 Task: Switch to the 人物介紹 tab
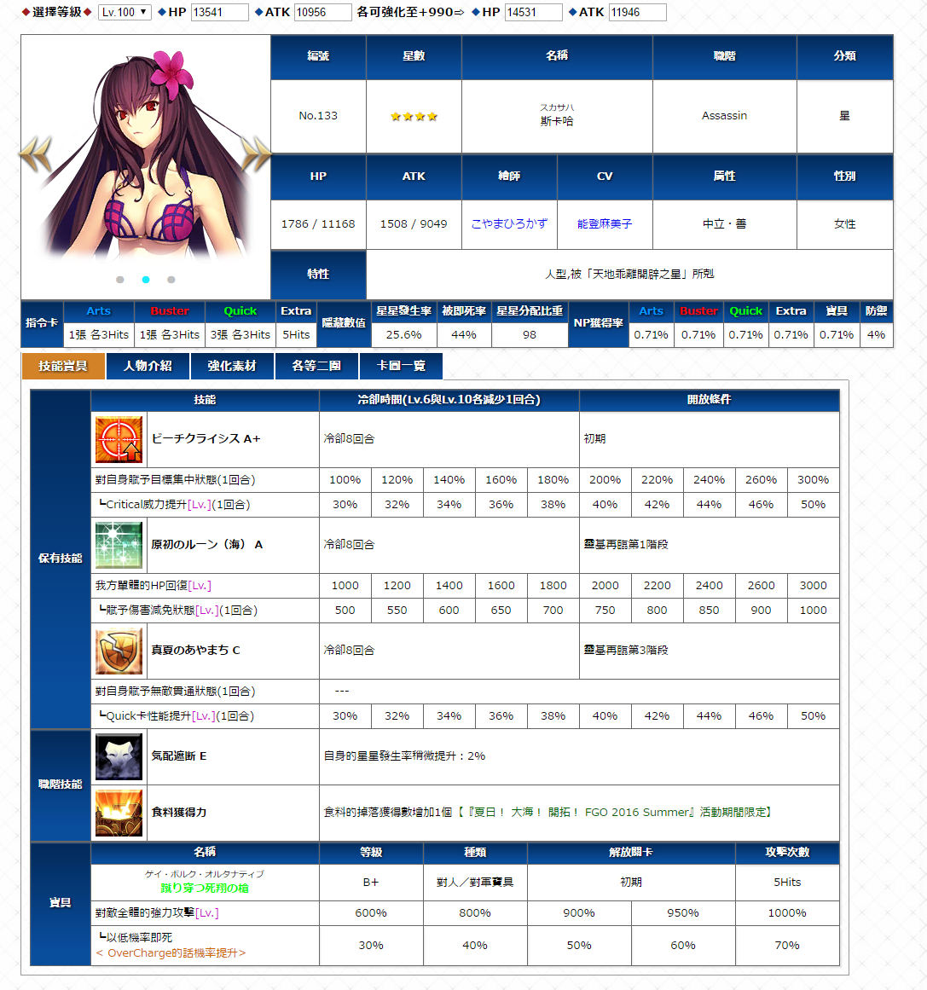148,366
